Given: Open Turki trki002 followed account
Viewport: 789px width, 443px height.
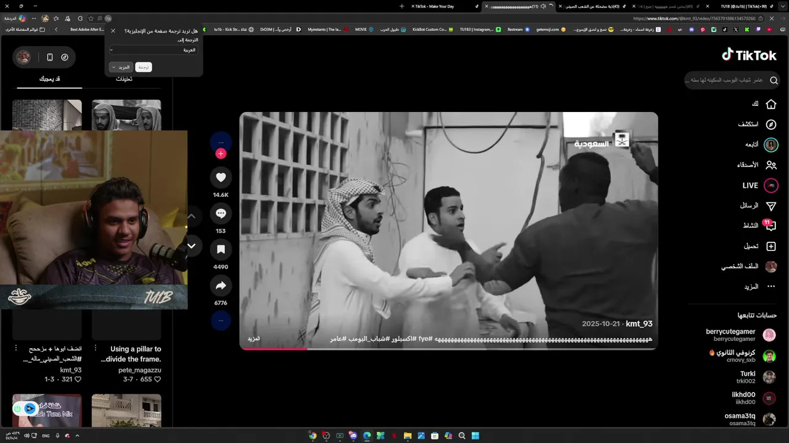Looking at the screenshot, I should [757, 377].
